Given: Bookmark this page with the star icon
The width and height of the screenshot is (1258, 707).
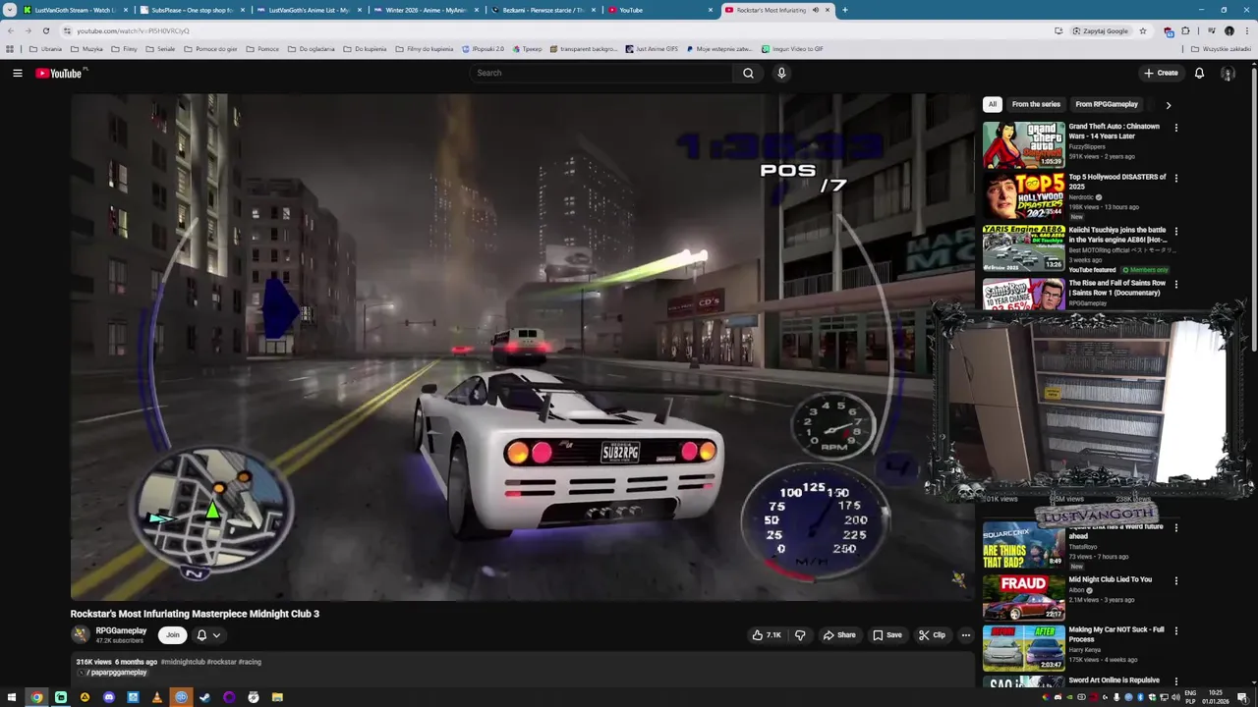Looking at the screenshot, I should click(1143, 30).
